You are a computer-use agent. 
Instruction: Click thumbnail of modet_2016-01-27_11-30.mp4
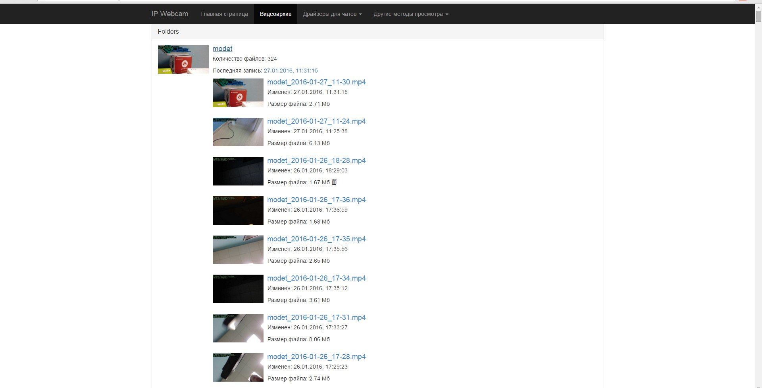pyautogui.click(x=238, y=93)
